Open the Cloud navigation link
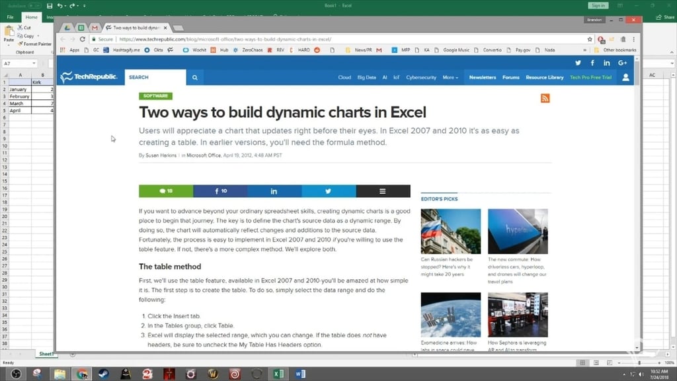 (x=344, y=77)
